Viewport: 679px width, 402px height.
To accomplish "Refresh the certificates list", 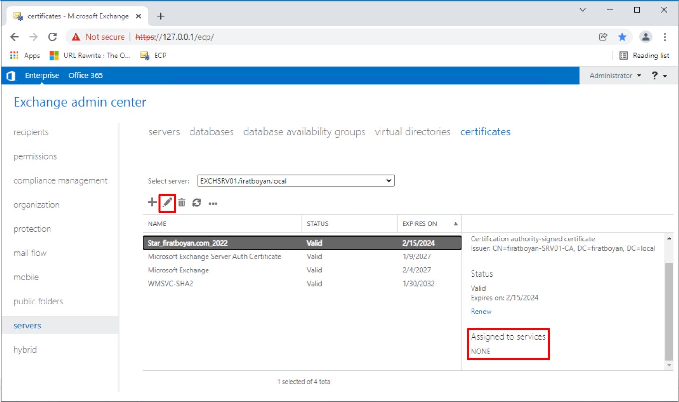I will [x=197, y=203].
